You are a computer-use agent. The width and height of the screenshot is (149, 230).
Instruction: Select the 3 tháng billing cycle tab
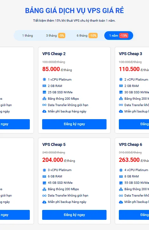coord(55,35)
